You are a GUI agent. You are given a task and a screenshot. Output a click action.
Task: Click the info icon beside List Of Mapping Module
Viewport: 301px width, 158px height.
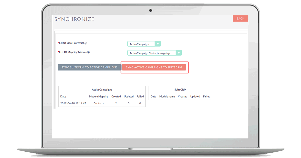click(88, 52)
